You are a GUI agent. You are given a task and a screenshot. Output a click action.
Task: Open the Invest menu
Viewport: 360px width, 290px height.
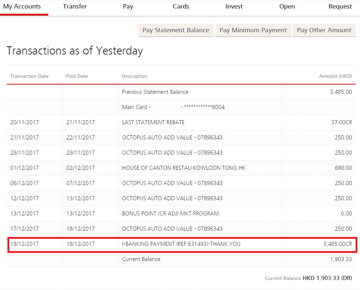click(x=234, y=7)
